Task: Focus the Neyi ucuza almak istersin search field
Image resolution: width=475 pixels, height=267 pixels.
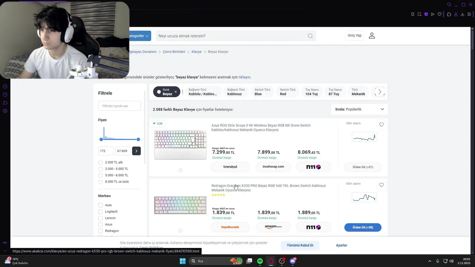Action: (236, 36)
